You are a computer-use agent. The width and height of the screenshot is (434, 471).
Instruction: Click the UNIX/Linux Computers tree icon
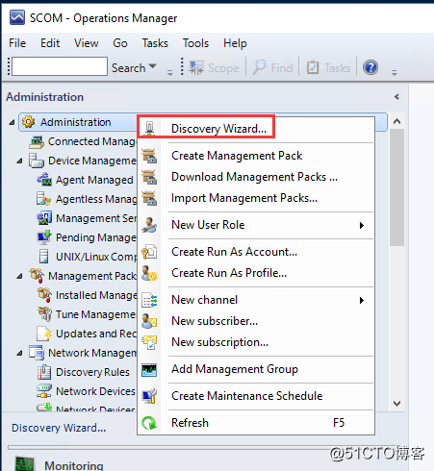click(x=44, y=257)
